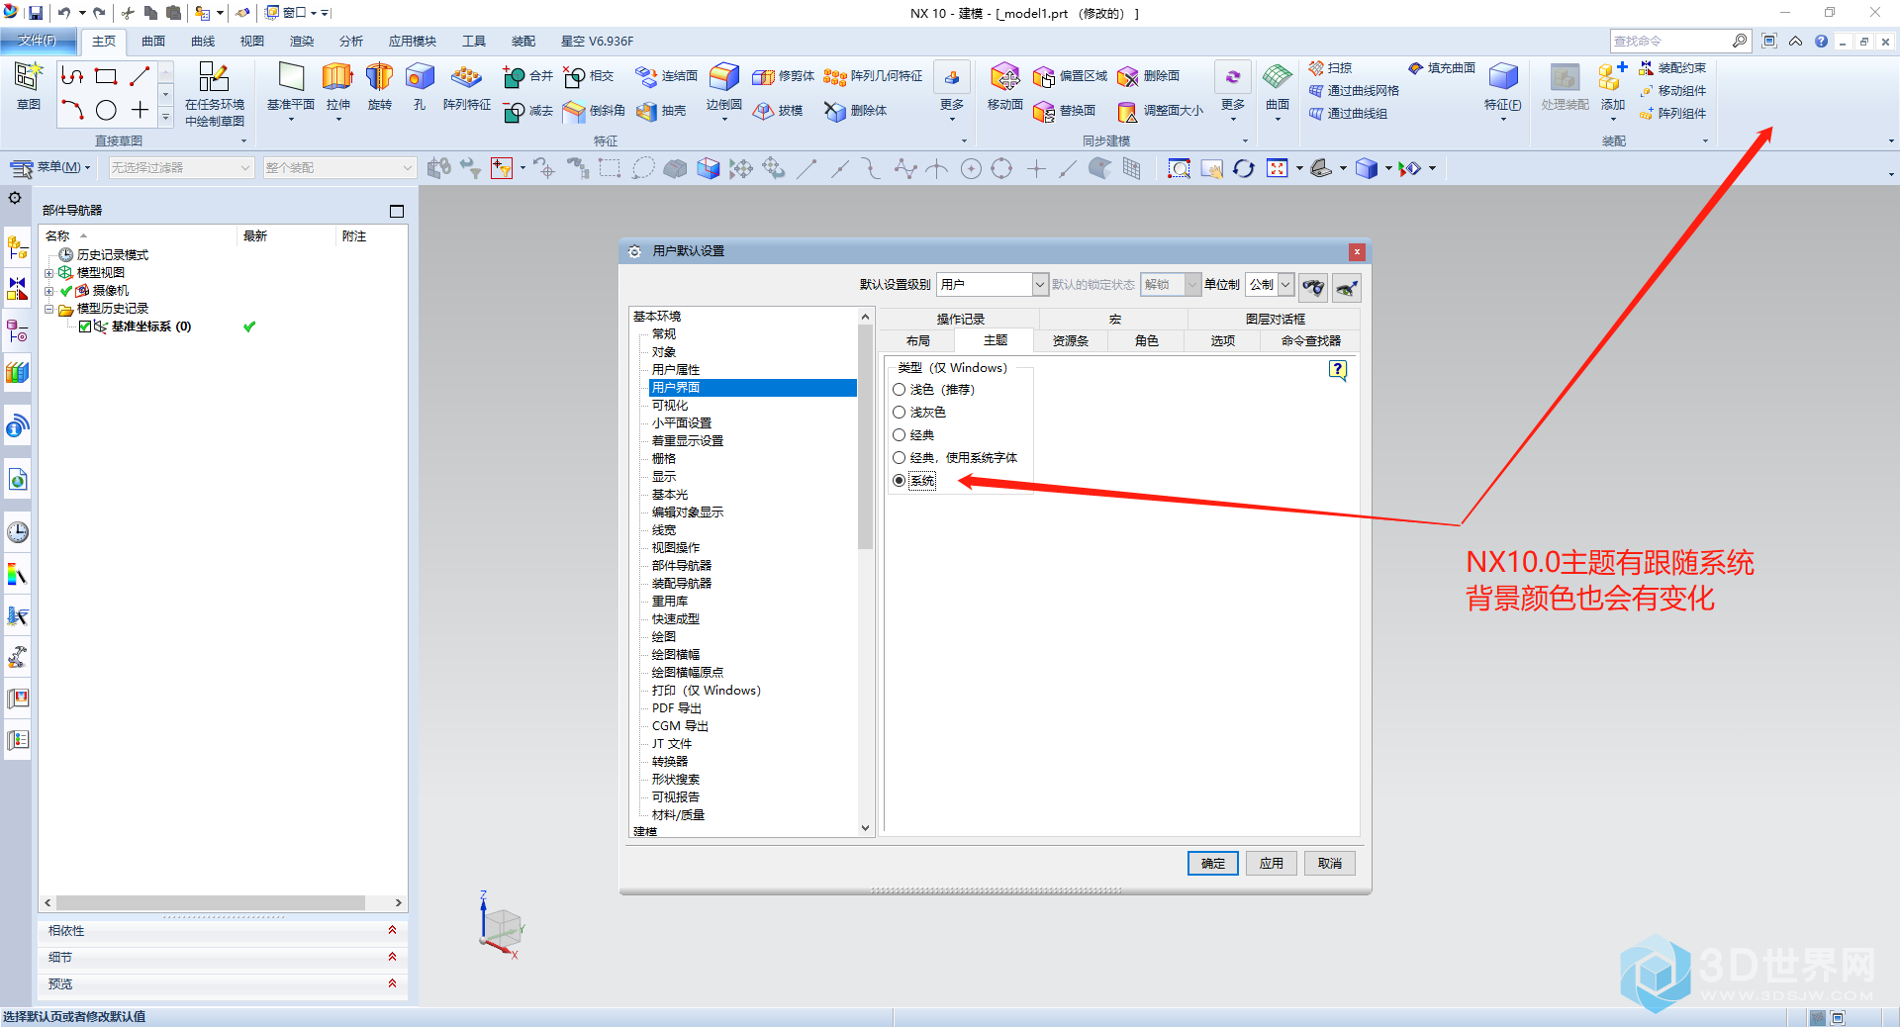Select 常规 in the settings tree
This screenshot has height=1027, width=1900.
click(x=664, y=334)
